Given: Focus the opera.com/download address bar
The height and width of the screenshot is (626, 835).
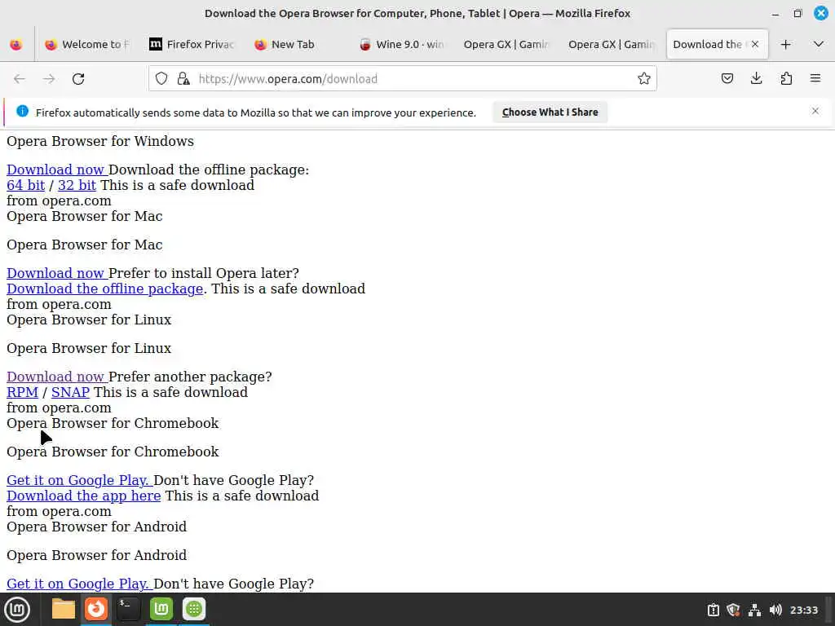Looking at the screenshot, I should point(403,79).
